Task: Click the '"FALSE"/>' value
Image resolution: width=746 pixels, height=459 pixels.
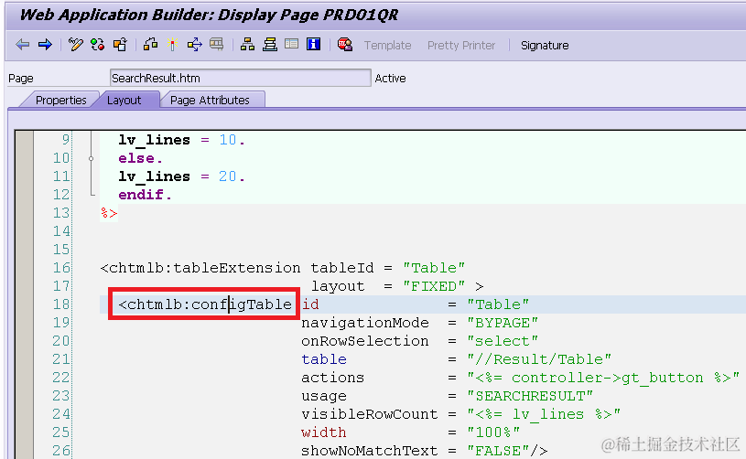Action: coord(507,451)
